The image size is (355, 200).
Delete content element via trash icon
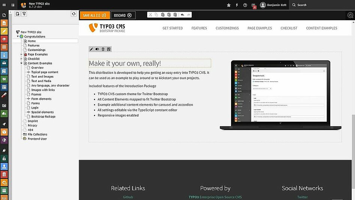(x=103, y=49)
